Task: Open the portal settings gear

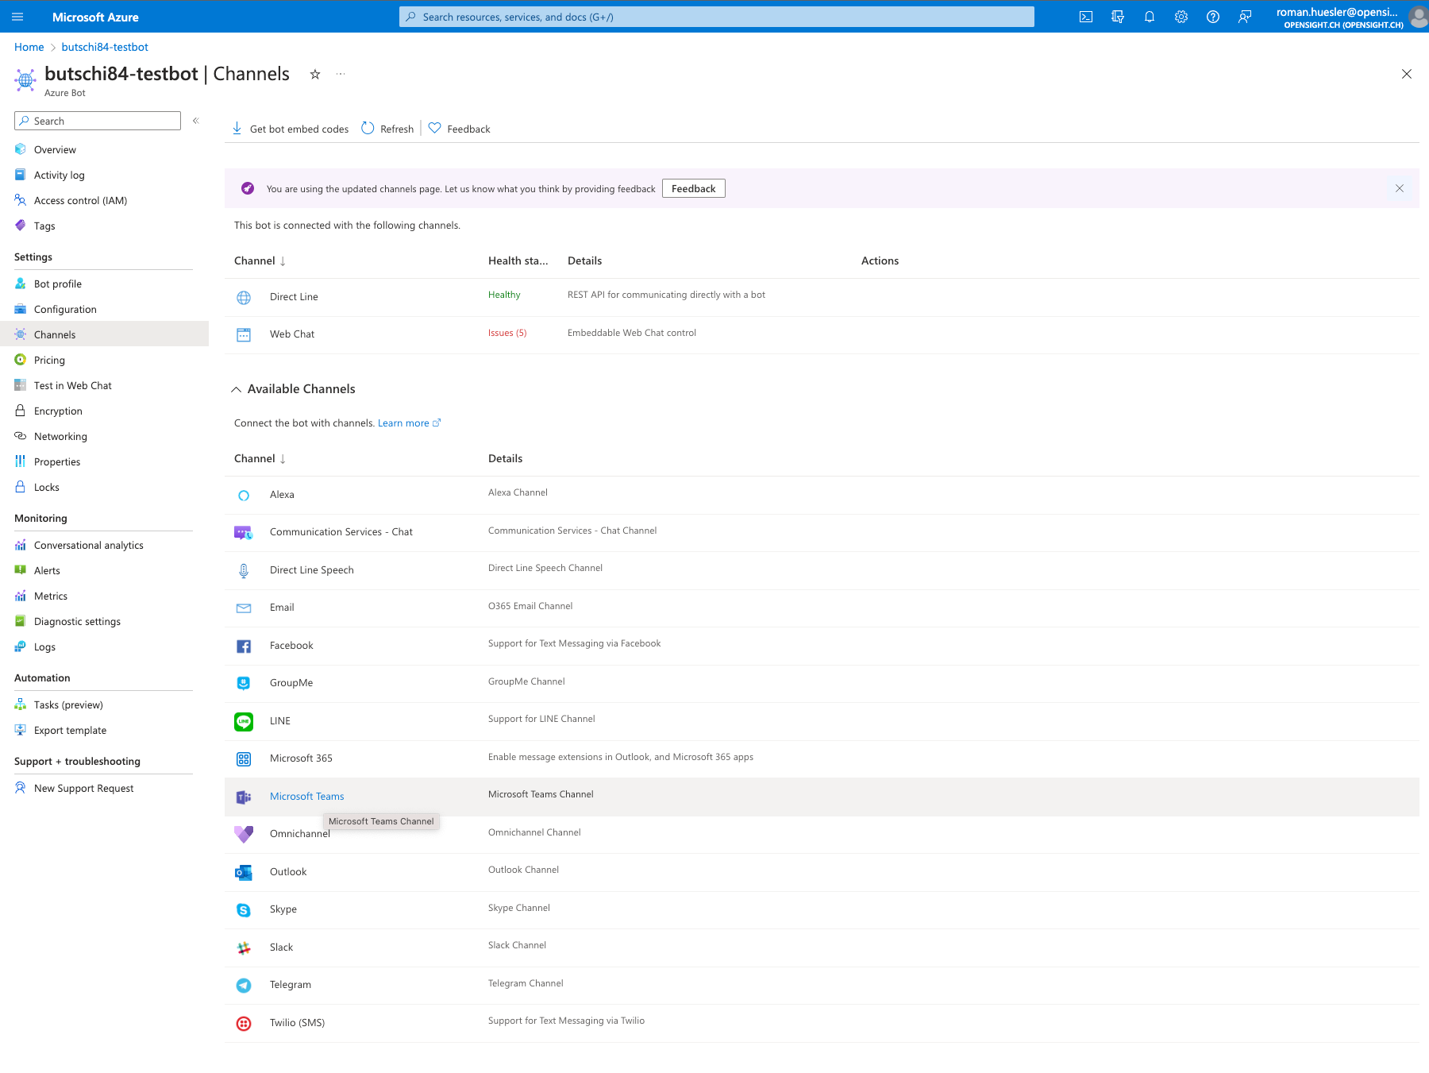Action: coord(1181,17)
